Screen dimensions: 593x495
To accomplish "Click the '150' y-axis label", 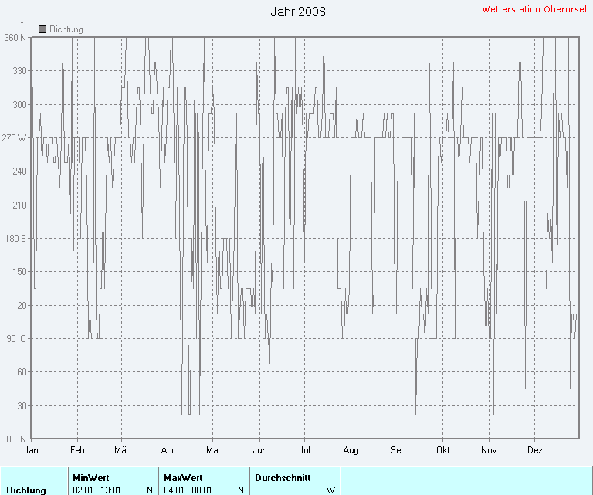I will [x=19, y=272].
